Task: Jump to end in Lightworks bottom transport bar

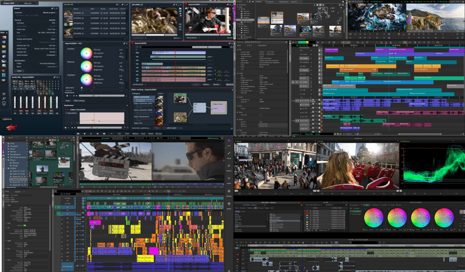Action: tap(104, 133)
